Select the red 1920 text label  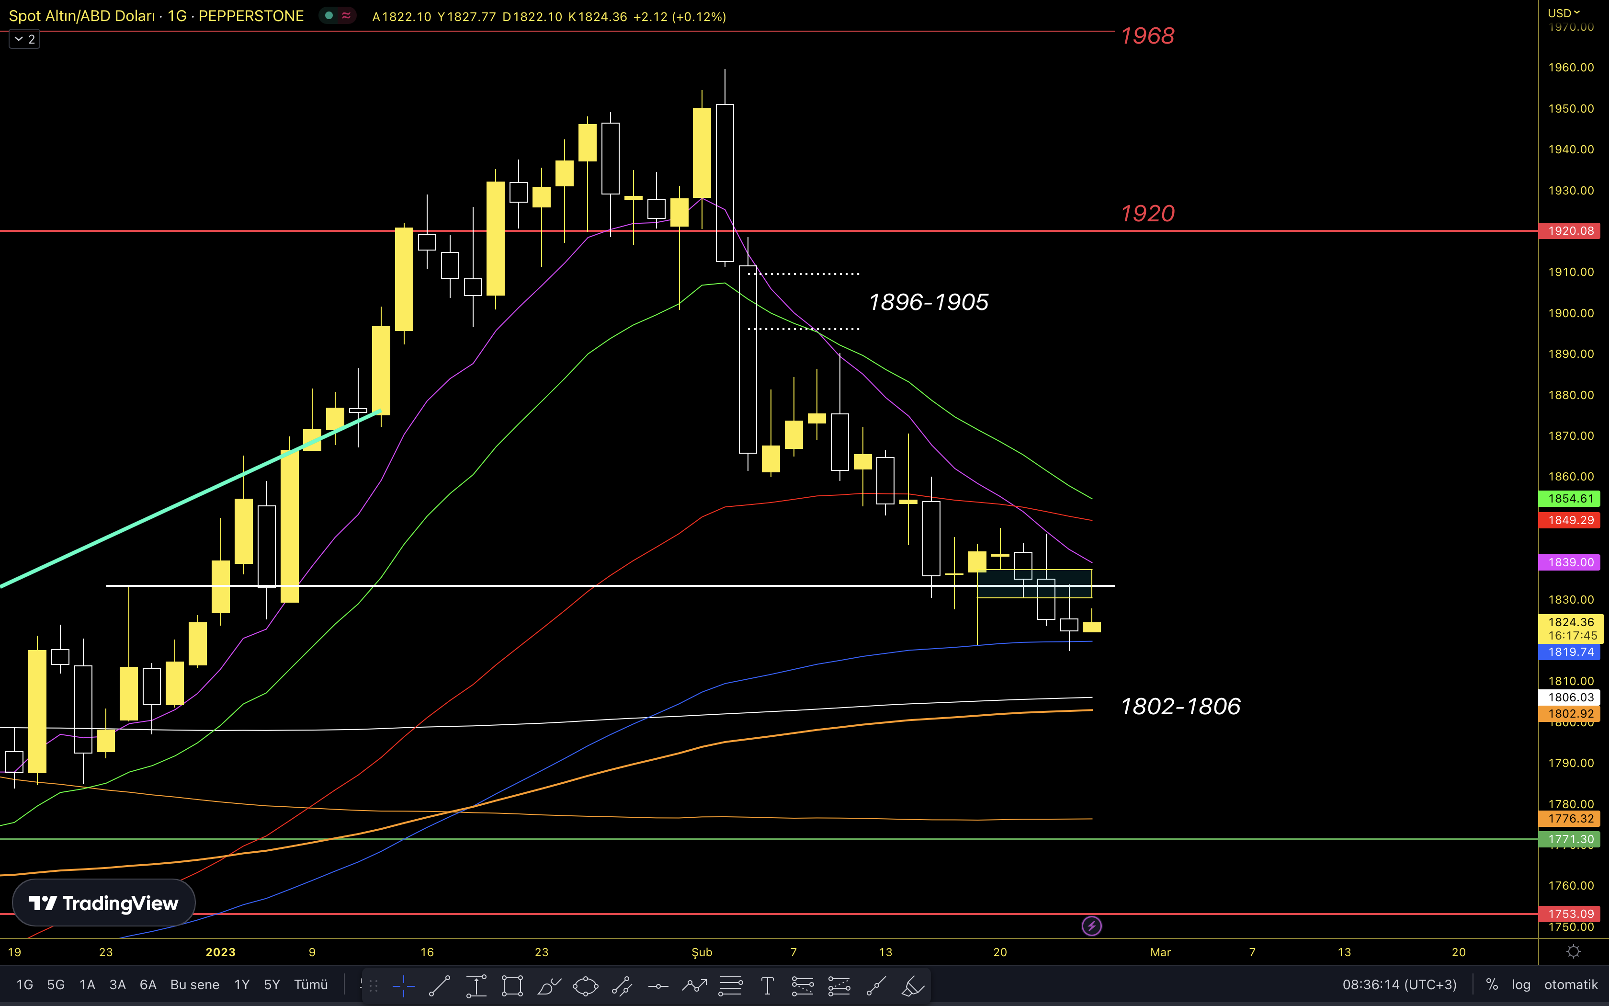pos(1147,214)
